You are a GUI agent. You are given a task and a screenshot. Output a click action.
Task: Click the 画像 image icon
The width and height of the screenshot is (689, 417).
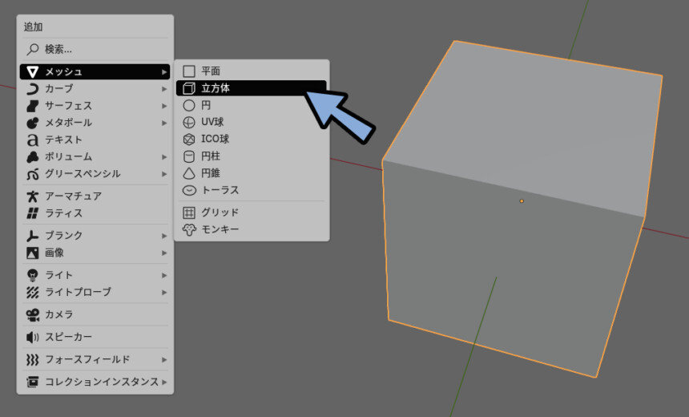(33, 253)
